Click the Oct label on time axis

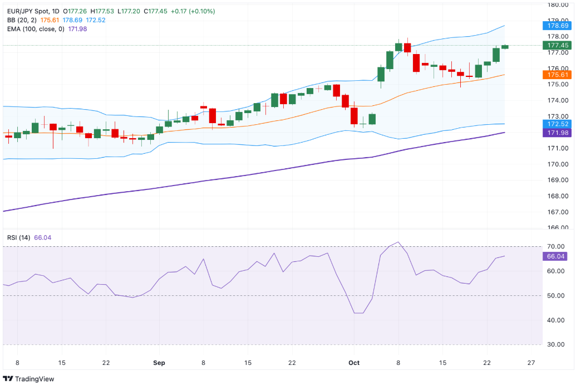tap(354, 363)
